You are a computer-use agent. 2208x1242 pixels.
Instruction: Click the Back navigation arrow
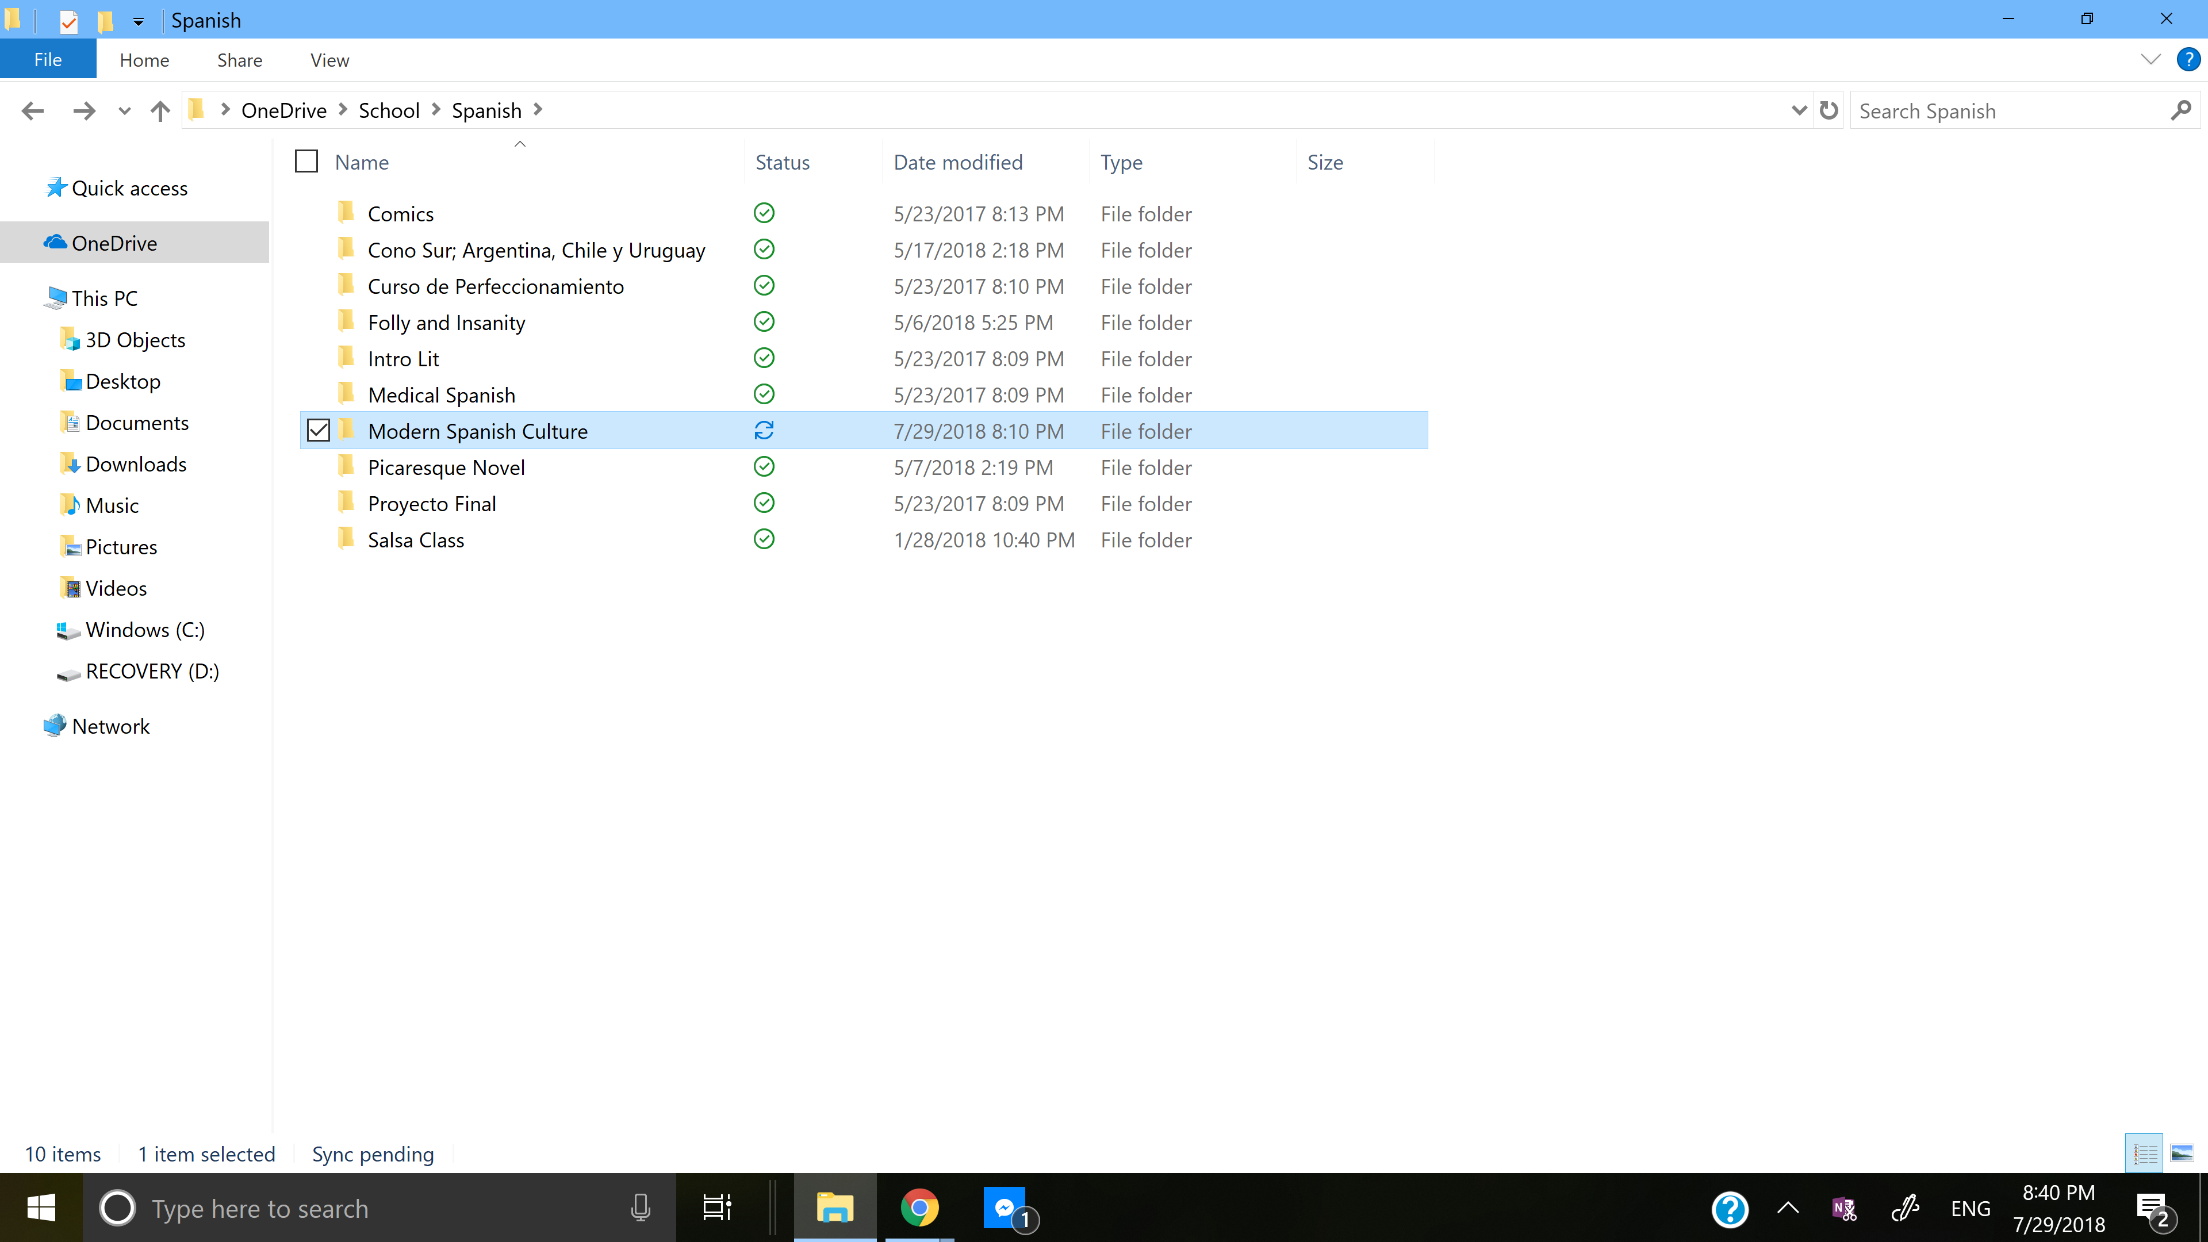[33, 110]
